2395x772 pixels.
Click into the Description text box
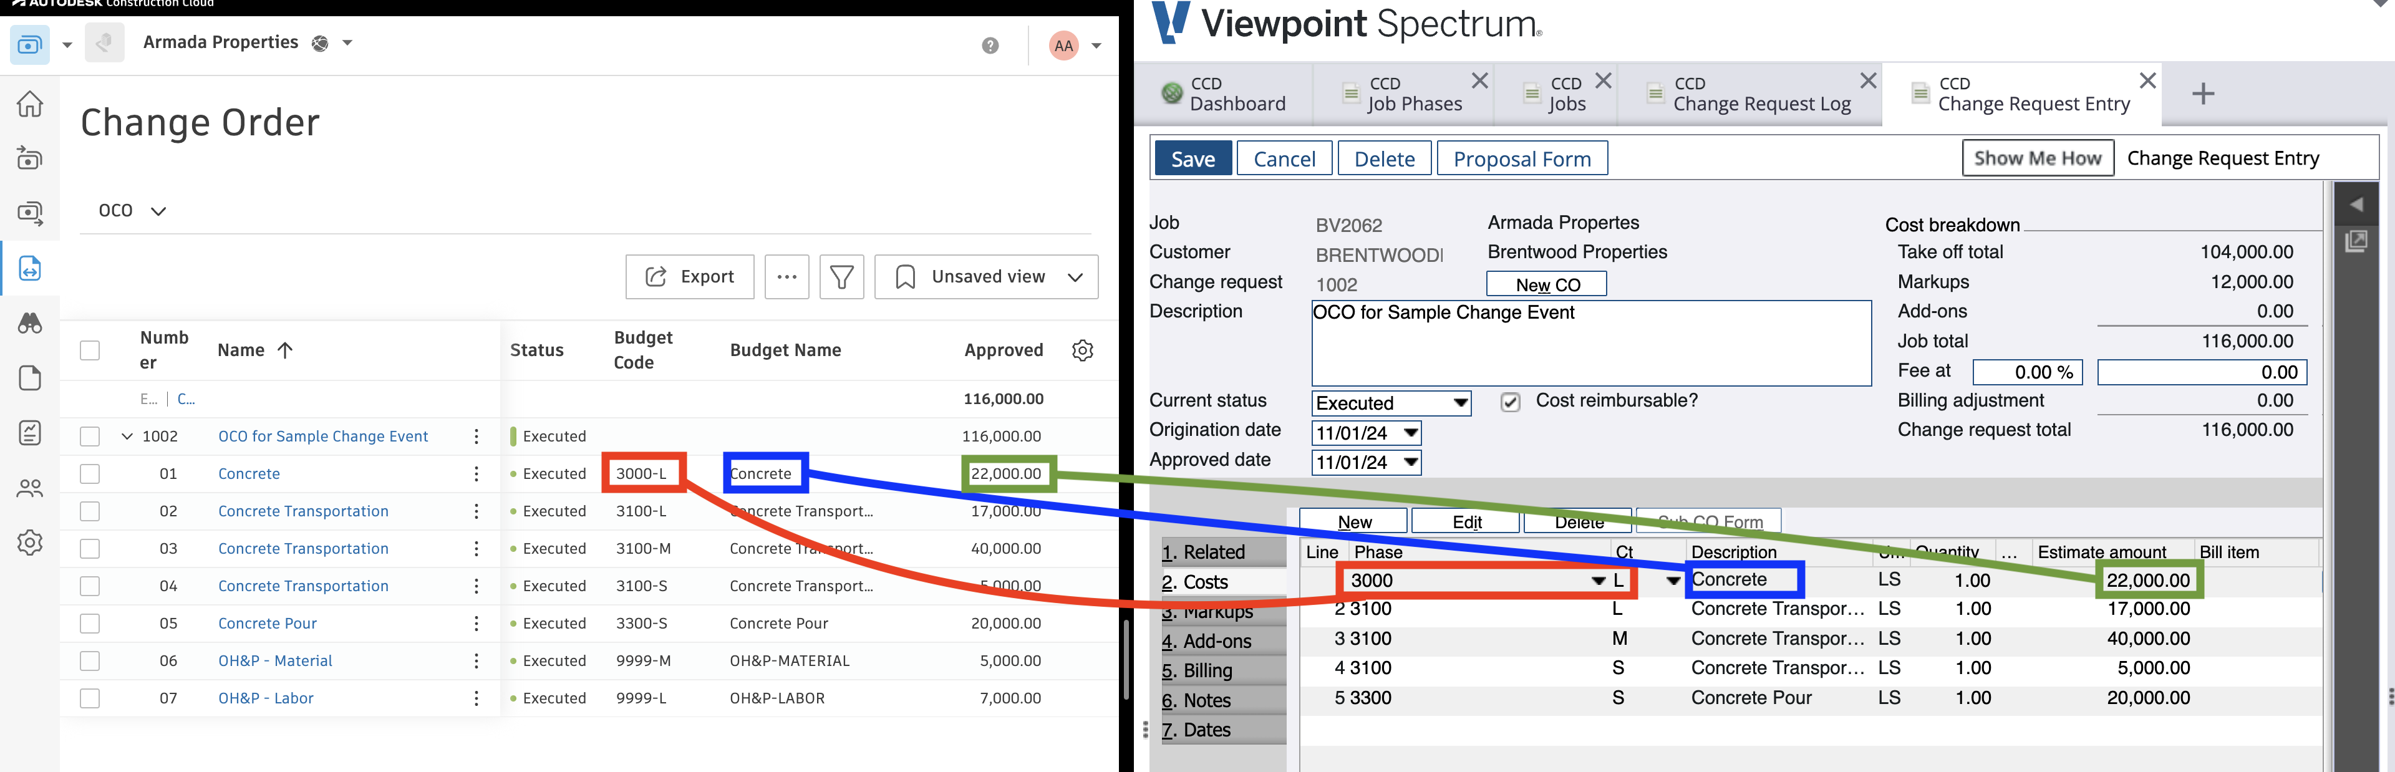[x=1591, y=342]
